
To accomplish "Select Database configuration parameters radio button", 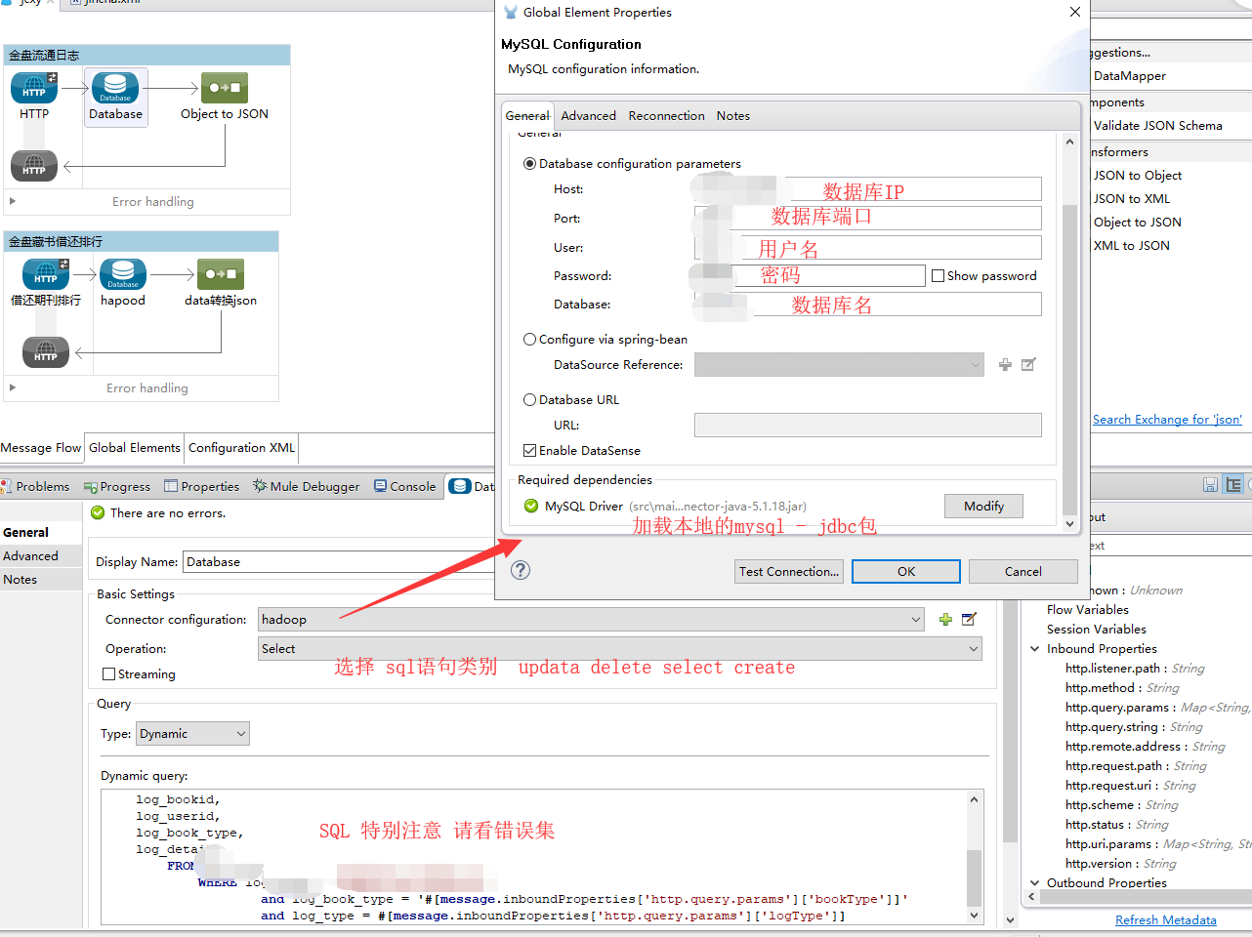I will coord(530,164).
